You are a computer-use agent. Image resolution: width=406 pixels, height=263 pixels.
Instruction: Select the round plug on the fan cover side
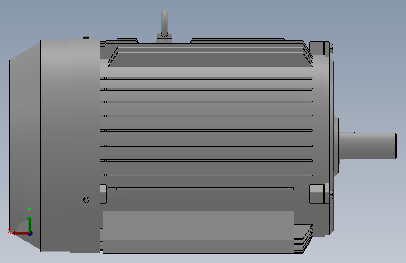point(87,199)
